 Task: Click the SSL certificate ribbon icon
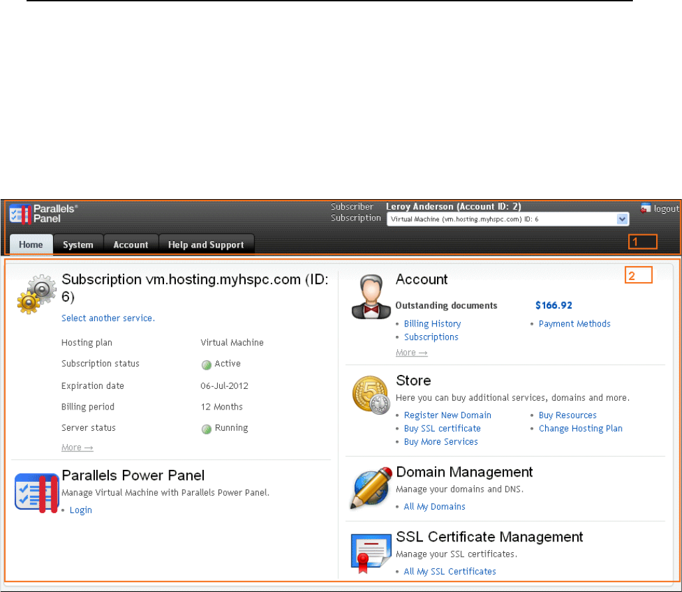point(371,554)
